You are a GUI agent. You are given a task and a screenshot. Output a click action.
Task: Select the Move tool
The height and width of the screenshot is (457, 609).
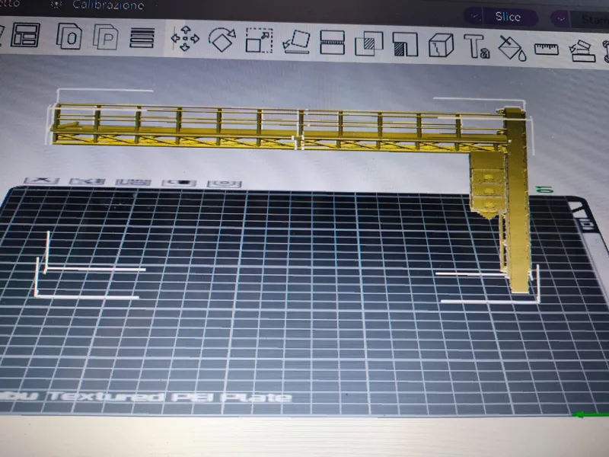(185, 39)
